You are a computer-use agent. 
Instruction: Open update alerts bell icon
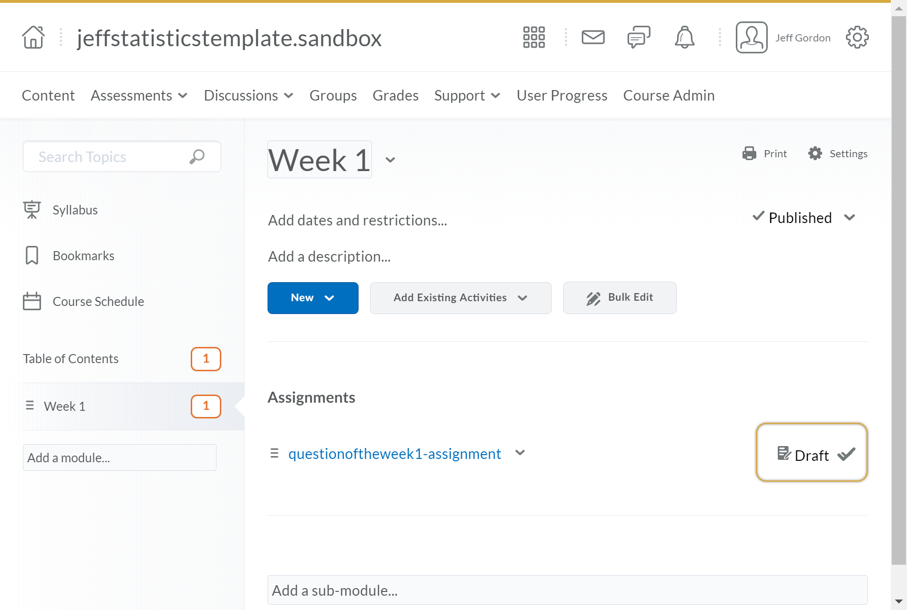[x=684, y=37]
